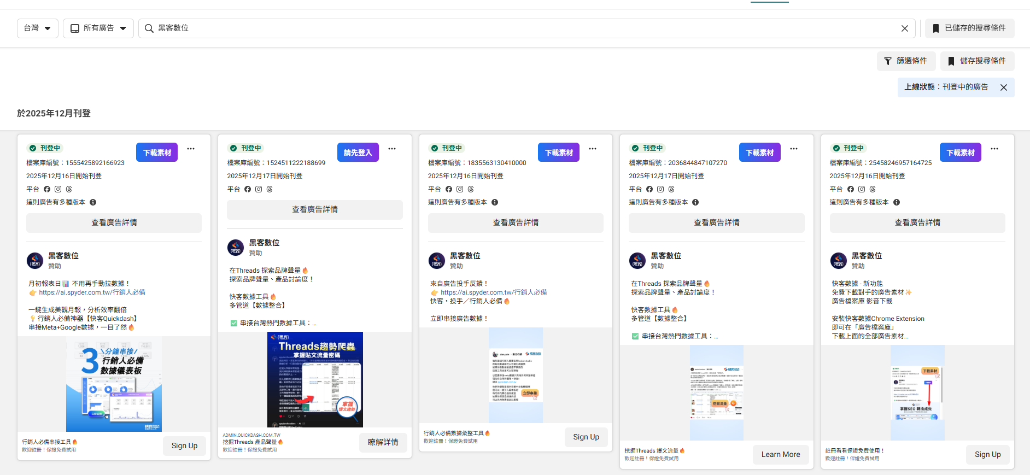Click the 黑客數位 avatar on ad 1555425892166923
This screenshot has height=475, width=1030.
tap(35, 261)
